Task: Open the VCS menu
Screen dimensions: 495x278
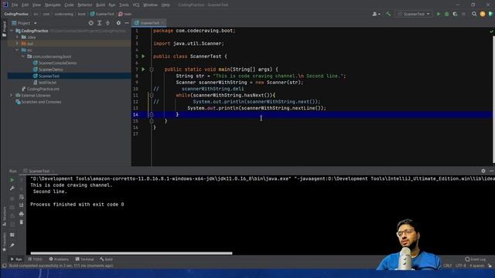Action: click(136, 5)
